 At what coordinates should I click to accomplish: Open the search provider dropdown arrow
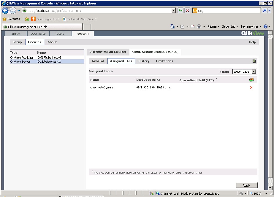pyautogui.click(x=269, y=11)
